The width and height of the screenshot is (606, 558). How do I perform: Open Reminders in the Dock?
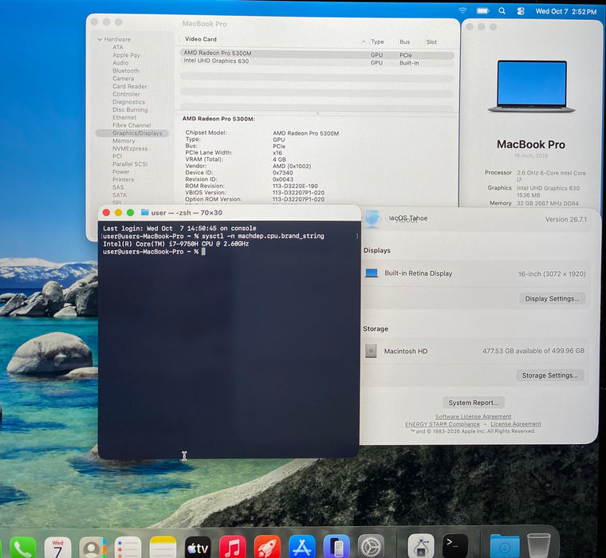(128, 548)
